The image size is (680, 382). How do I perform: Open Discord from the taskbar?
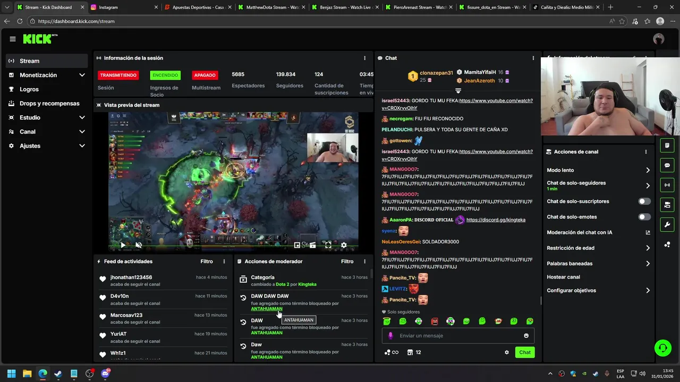click(105, 374)
